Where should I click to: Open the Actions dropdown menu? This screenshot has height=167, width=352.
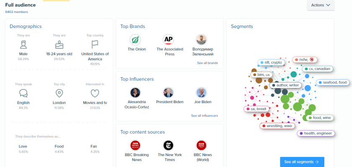point(321,5)
